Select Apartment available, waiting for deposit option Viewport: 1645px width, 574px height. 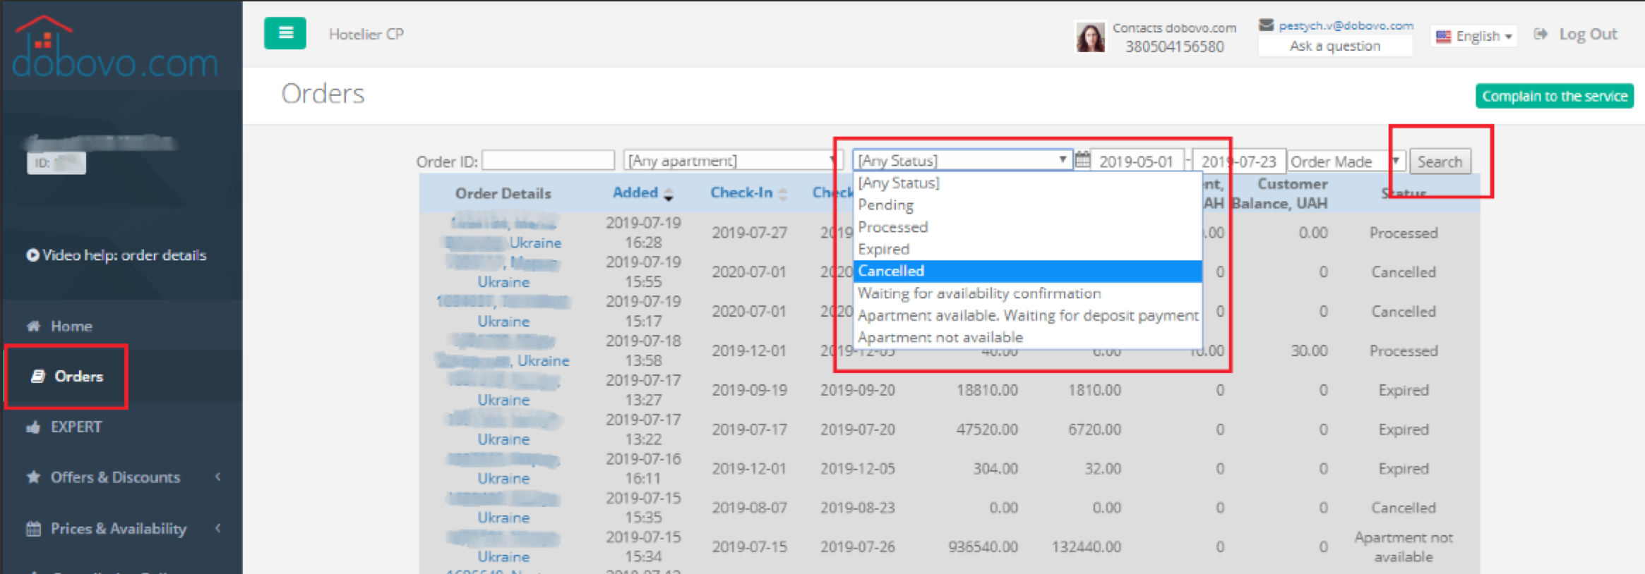[1028, 315]
